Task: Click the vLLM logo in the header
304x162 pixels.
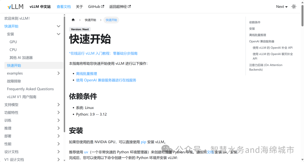Action: (x=15, y=6)
